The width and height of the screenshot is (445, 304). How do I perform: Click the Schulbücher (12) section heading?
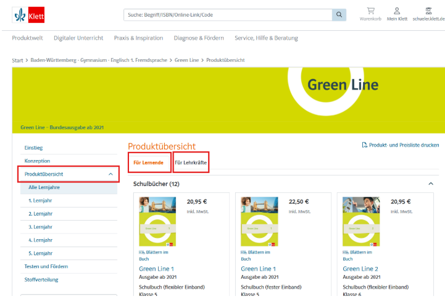coord(156,184)
